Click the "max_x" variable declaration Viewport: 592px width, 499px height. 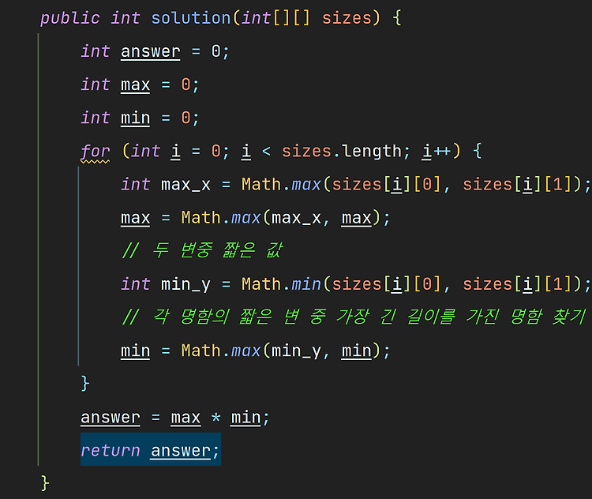tap(185, 185)
